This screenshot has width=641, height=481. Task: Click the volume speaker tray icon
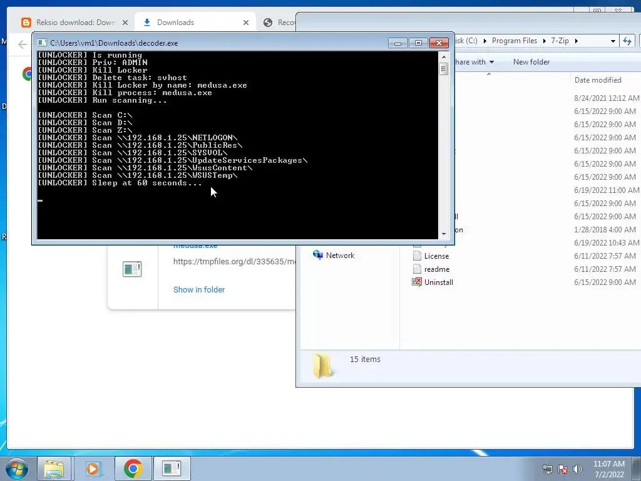pos(578,469)
